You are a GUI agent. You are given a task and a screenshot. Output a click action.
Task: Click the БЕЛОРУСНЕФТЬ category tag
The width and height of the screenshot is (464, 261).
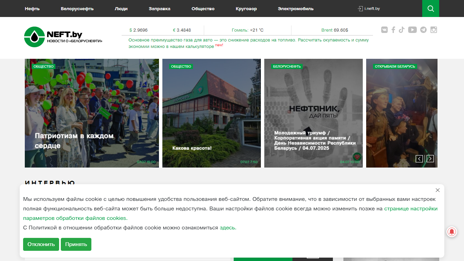point(287,67)
